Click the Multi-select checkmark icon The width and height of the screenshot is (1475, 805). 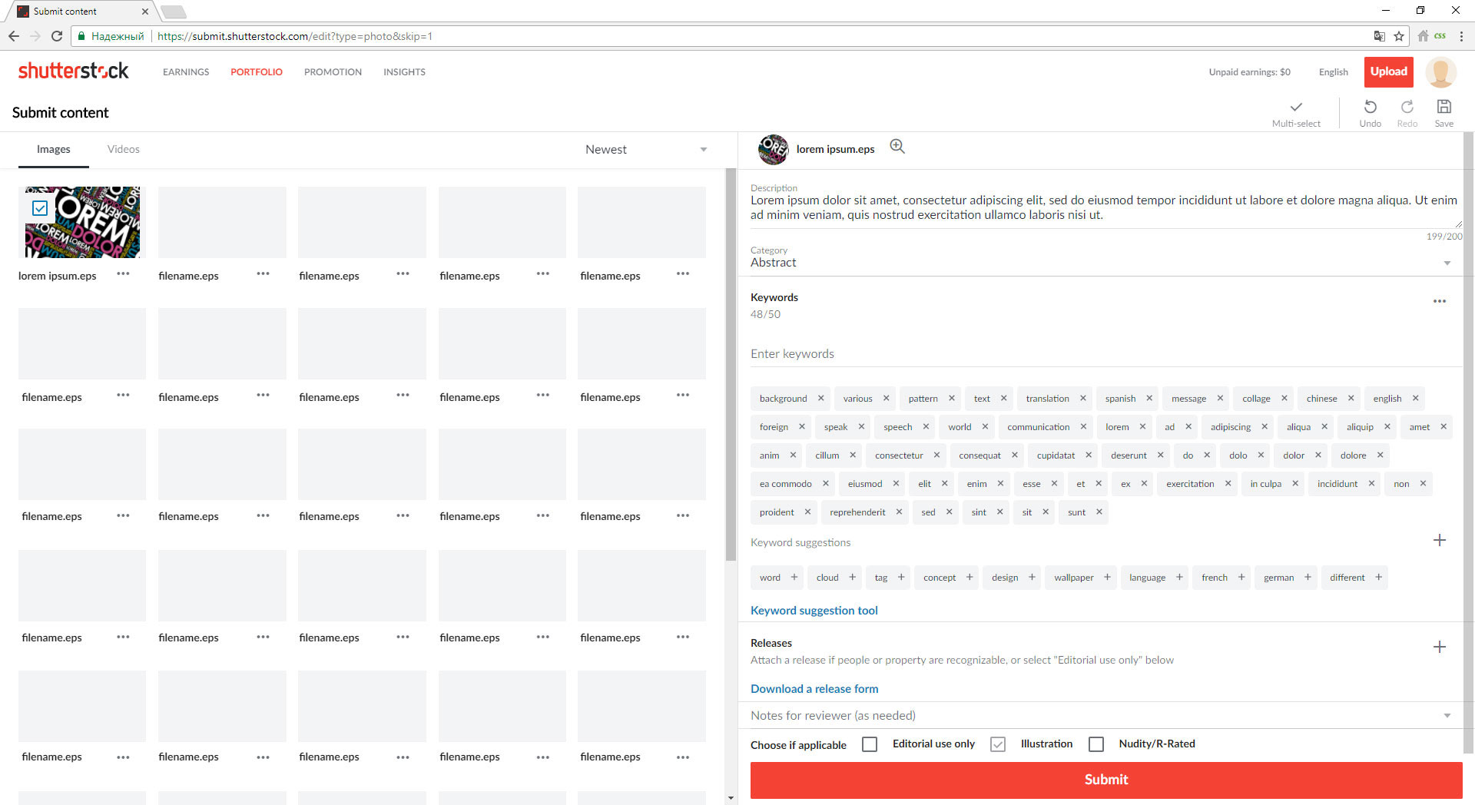1296,107
